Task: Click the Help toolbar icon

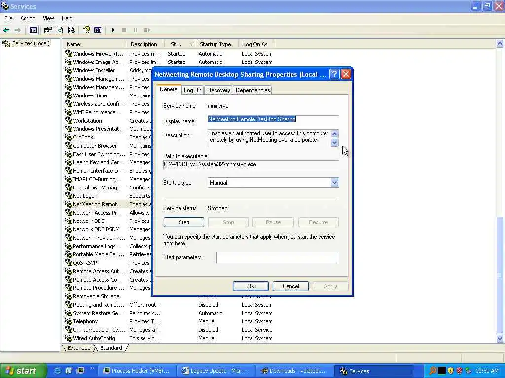Action: [86, 30]
